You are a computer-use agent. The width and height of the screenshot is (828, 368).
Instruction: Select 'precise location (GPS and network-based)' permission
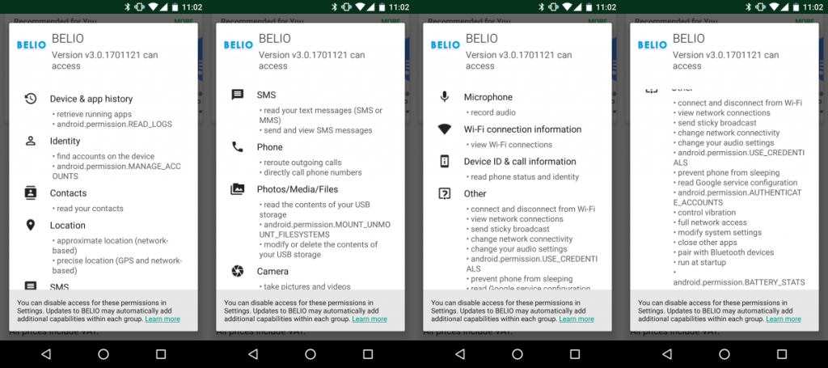pos(116,265)
